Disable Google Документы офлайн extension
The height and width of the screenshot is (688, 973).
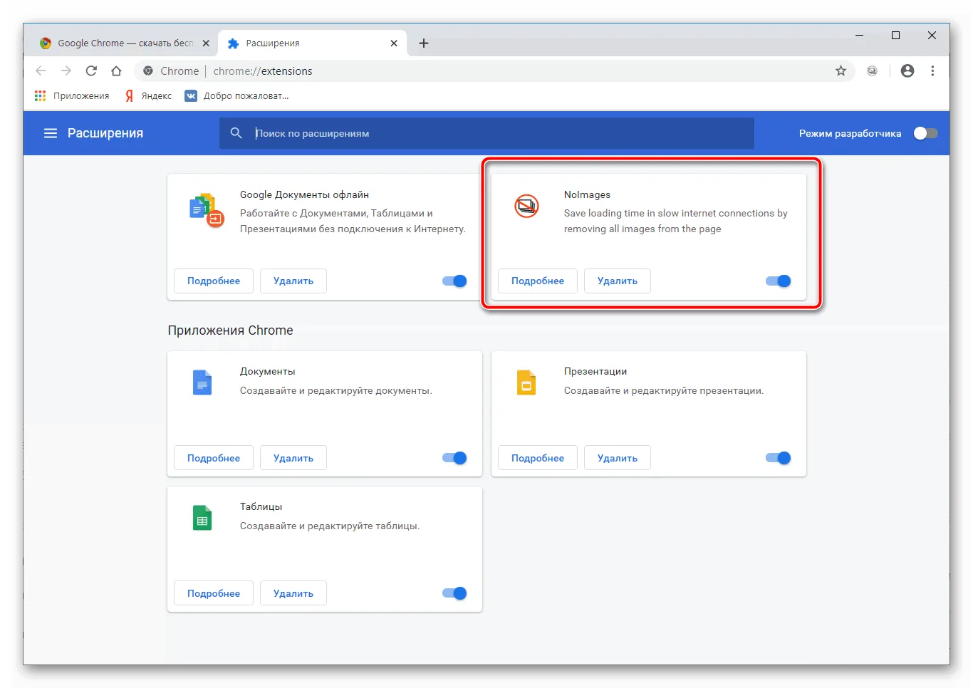point(454,281)
